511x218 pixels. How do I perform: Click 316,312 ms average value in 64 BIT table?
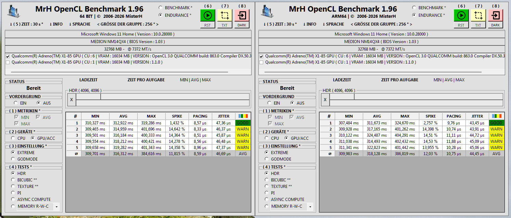123,154
